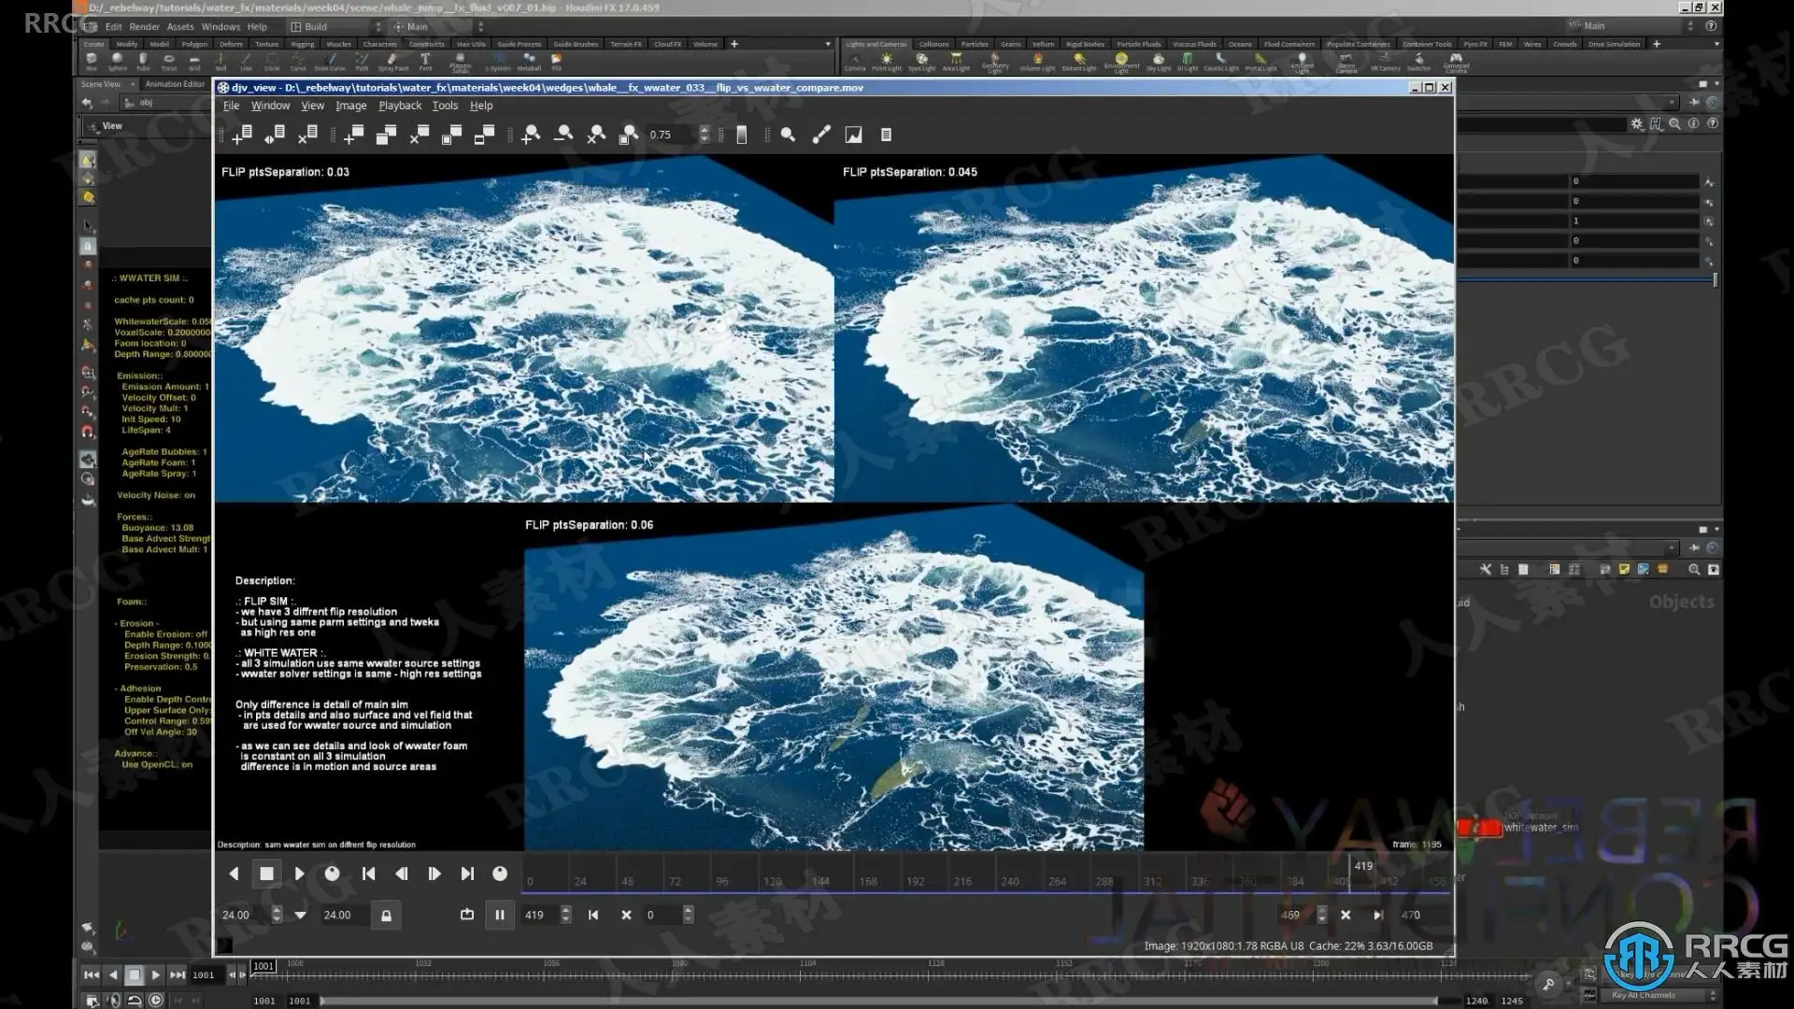Click the zoom in magnifier icon
Viewport: 1794px width, 1009px height.
(x=531, y=135)
